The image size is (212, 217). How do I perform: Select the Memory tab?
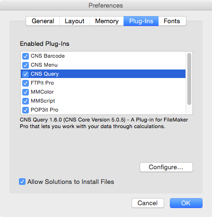(x=106, y=21)
